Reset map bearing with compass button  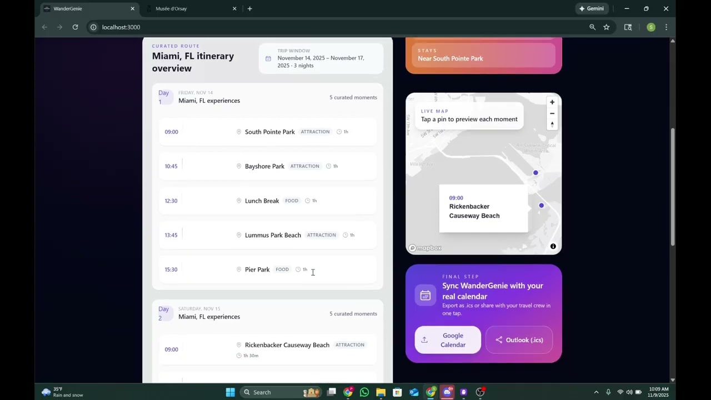[552, 124]
